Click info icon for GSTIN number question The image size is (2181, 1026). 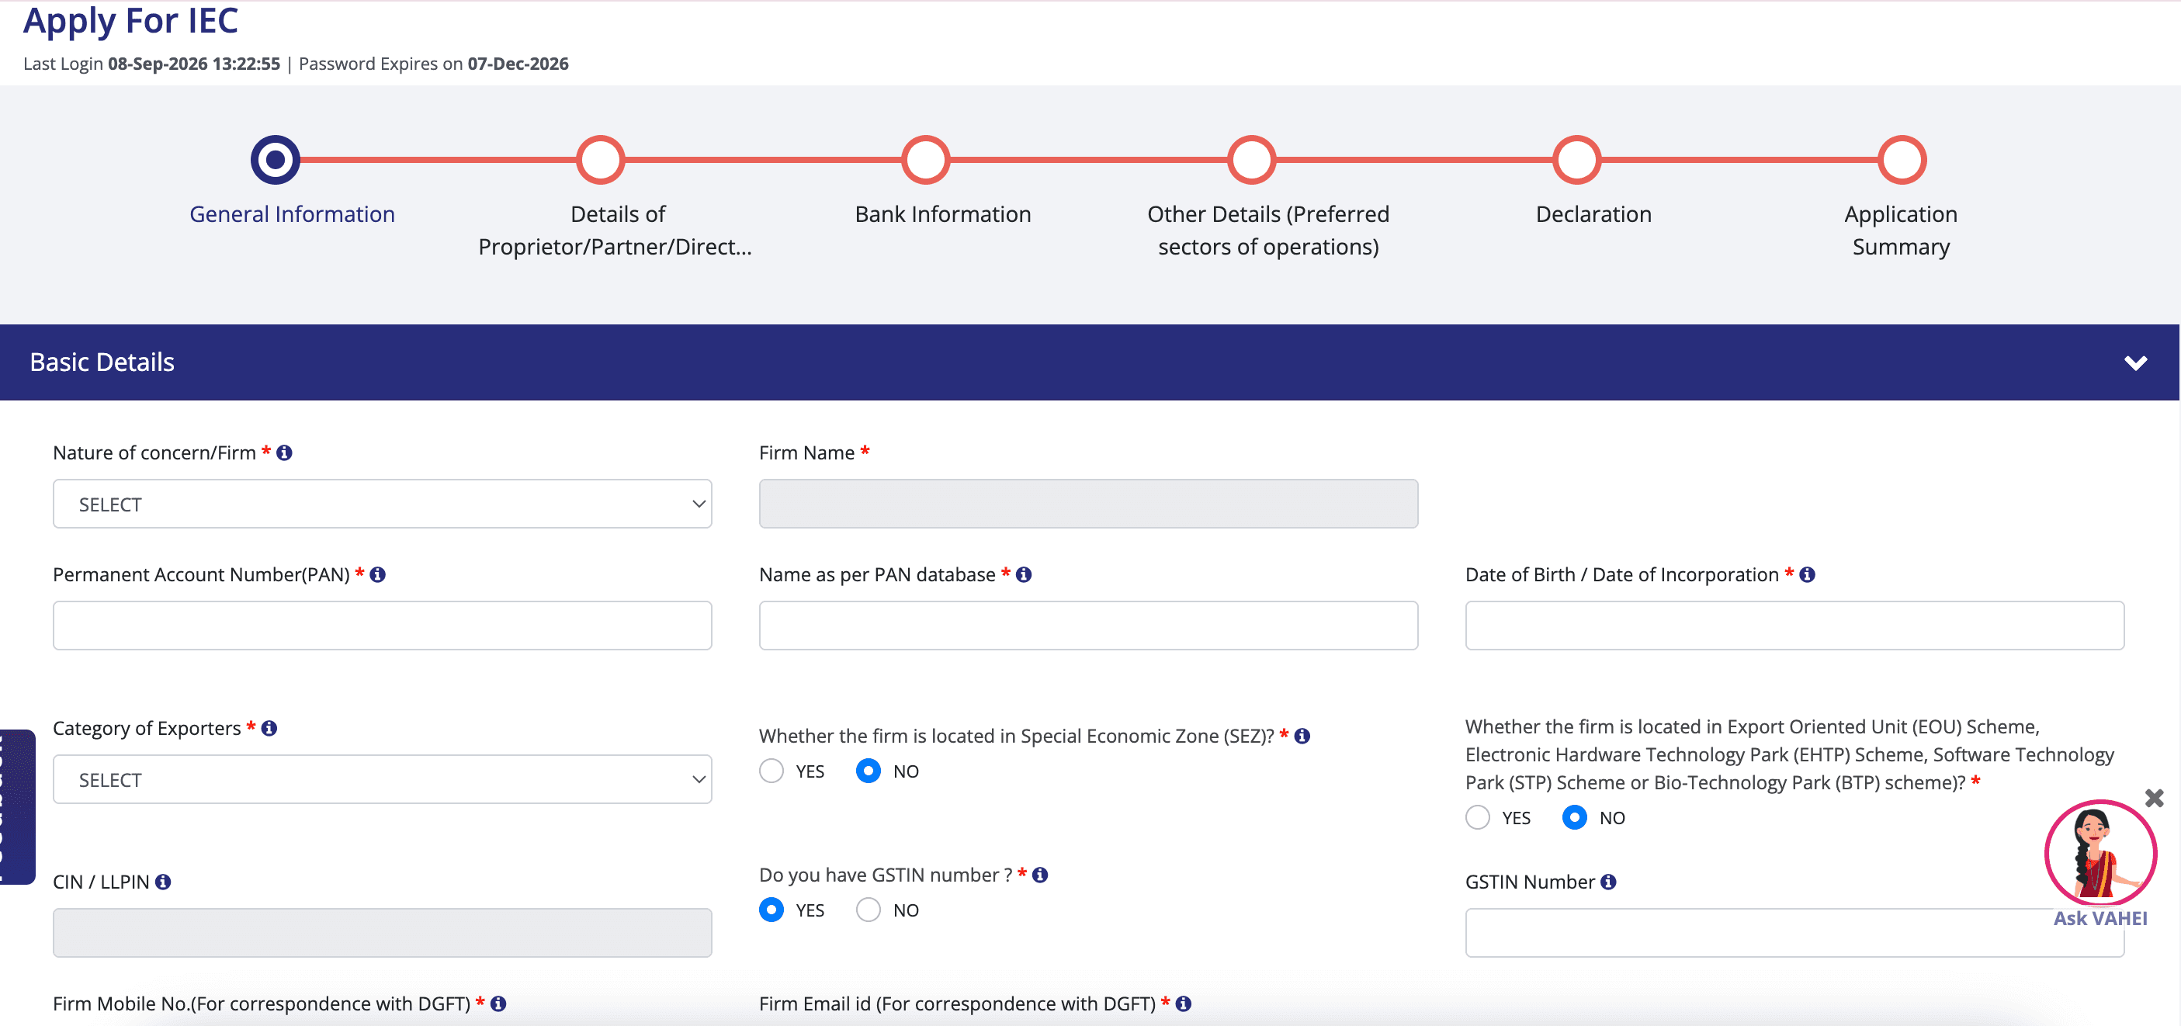[1040, 875]
